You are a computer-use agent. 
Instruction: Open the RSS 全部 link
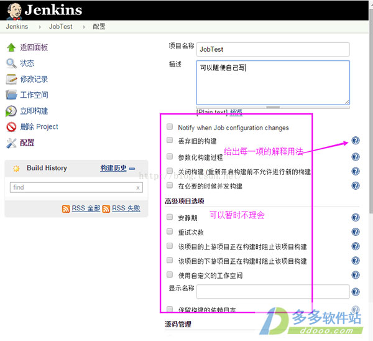point(86,208)
